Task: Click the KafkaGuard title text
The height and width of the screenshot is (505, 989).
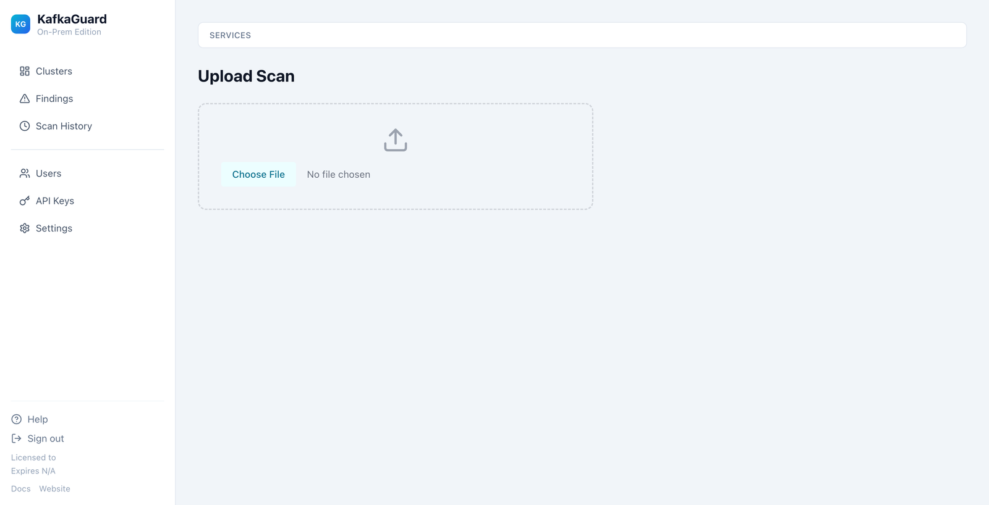Action: tap(72, 19)
